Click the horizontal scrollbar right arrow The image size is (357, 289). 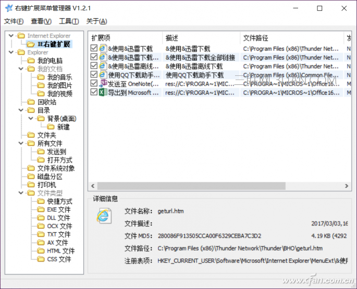coord(347,186)
